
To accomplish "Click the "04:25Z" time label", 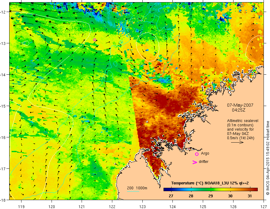I will click(238, 110).
